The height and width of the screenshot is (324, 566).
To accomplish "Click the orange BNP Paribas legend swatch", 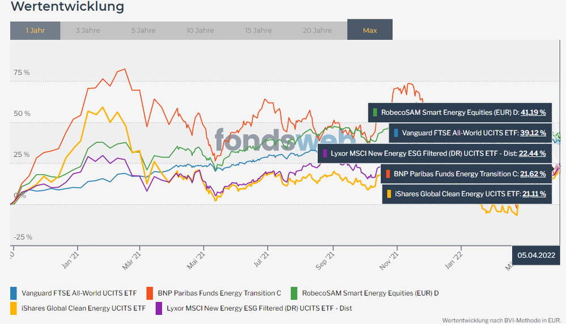I will [x=150, y=293].
